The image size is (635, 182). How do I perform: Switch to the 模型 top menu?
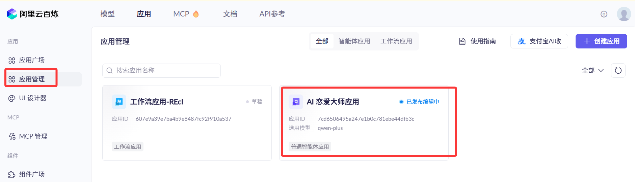107,14
